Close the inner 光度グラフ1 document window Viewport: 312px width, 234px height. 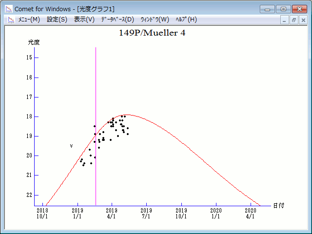coord(303,20)
